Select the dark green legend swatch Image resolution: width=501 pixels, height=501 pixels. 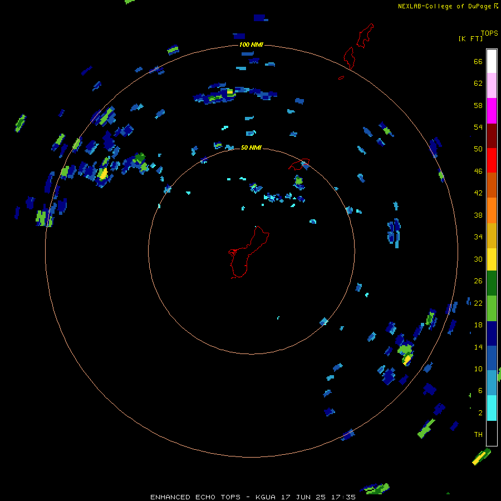point(492,283)
